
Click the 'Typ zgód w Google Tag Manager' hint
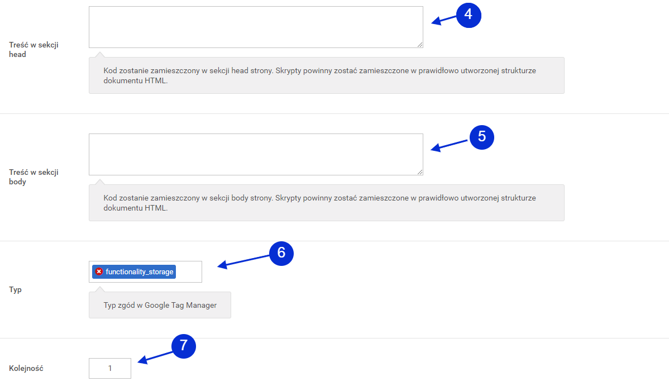(160, 305)
